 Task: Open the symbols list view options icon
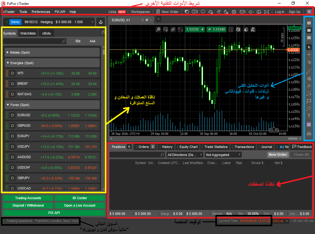(103, 32)
